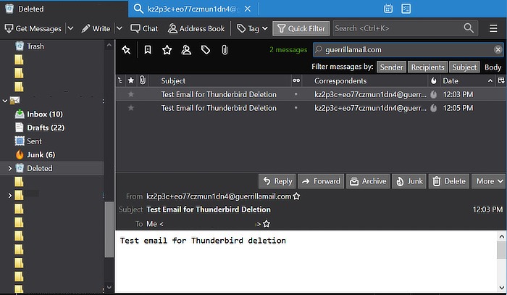Open the Inbox (10) folder
507x295 pixels.
coord(45,115)
